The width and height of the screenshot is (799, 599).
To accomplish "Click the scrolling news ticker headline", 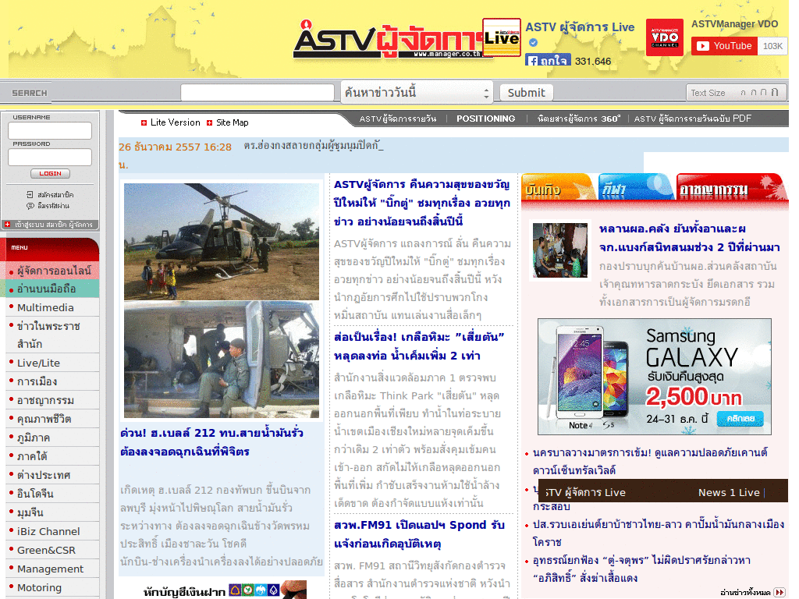I will (x=314, y=146).
